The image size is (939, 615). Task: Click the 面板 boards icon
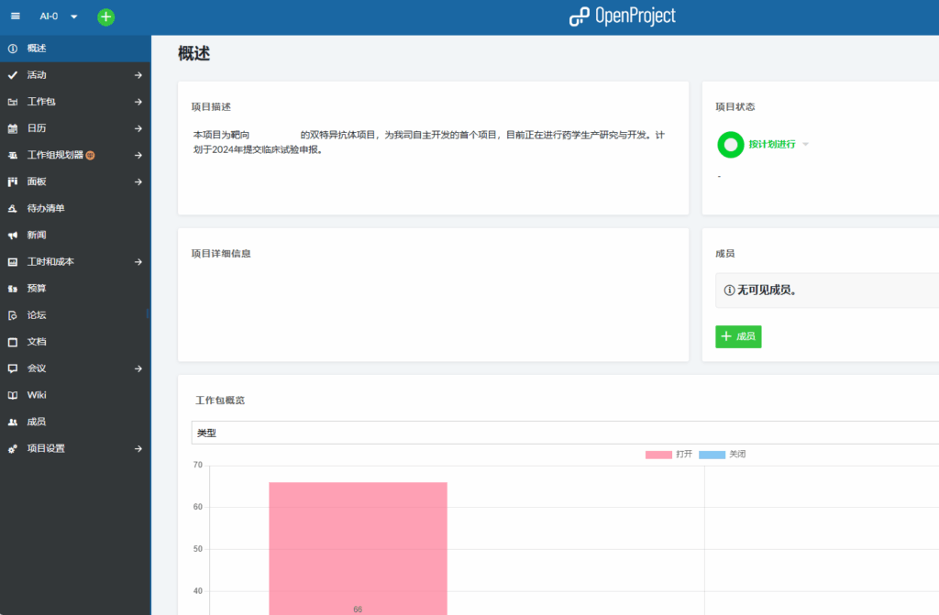13,181
